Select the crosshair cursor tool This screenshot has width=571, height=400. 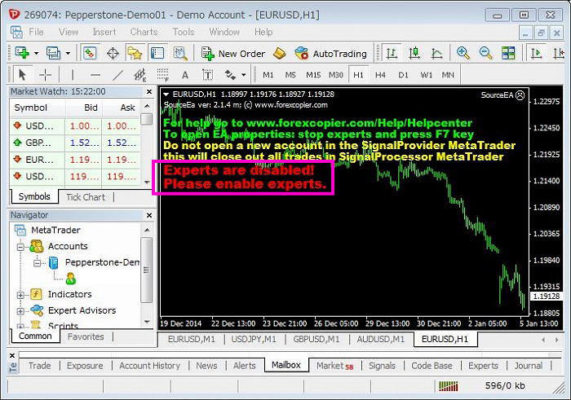45,75
